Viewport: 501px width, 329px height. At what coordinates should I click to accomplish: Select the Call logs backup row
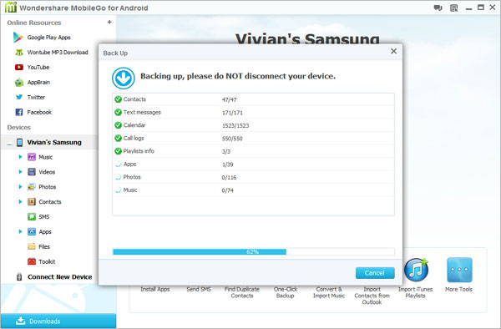pyautogui.click(x=253, y=139)
